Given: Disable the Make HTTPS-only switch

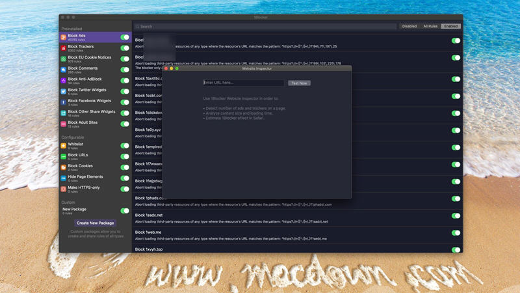Looking at the screenshot, I should tap(125, 189).
